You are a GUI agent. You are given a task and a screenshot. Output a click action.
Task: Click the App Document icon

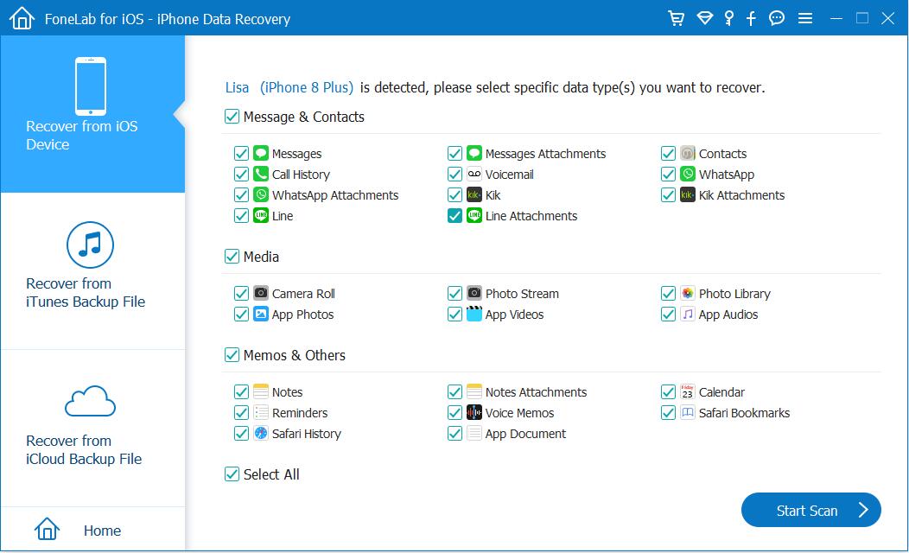tap(474, 434)
